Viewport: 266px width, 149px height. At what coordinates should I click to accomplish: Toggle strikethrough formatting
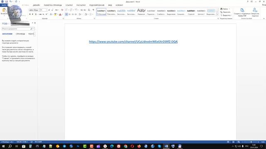(40, 14)
